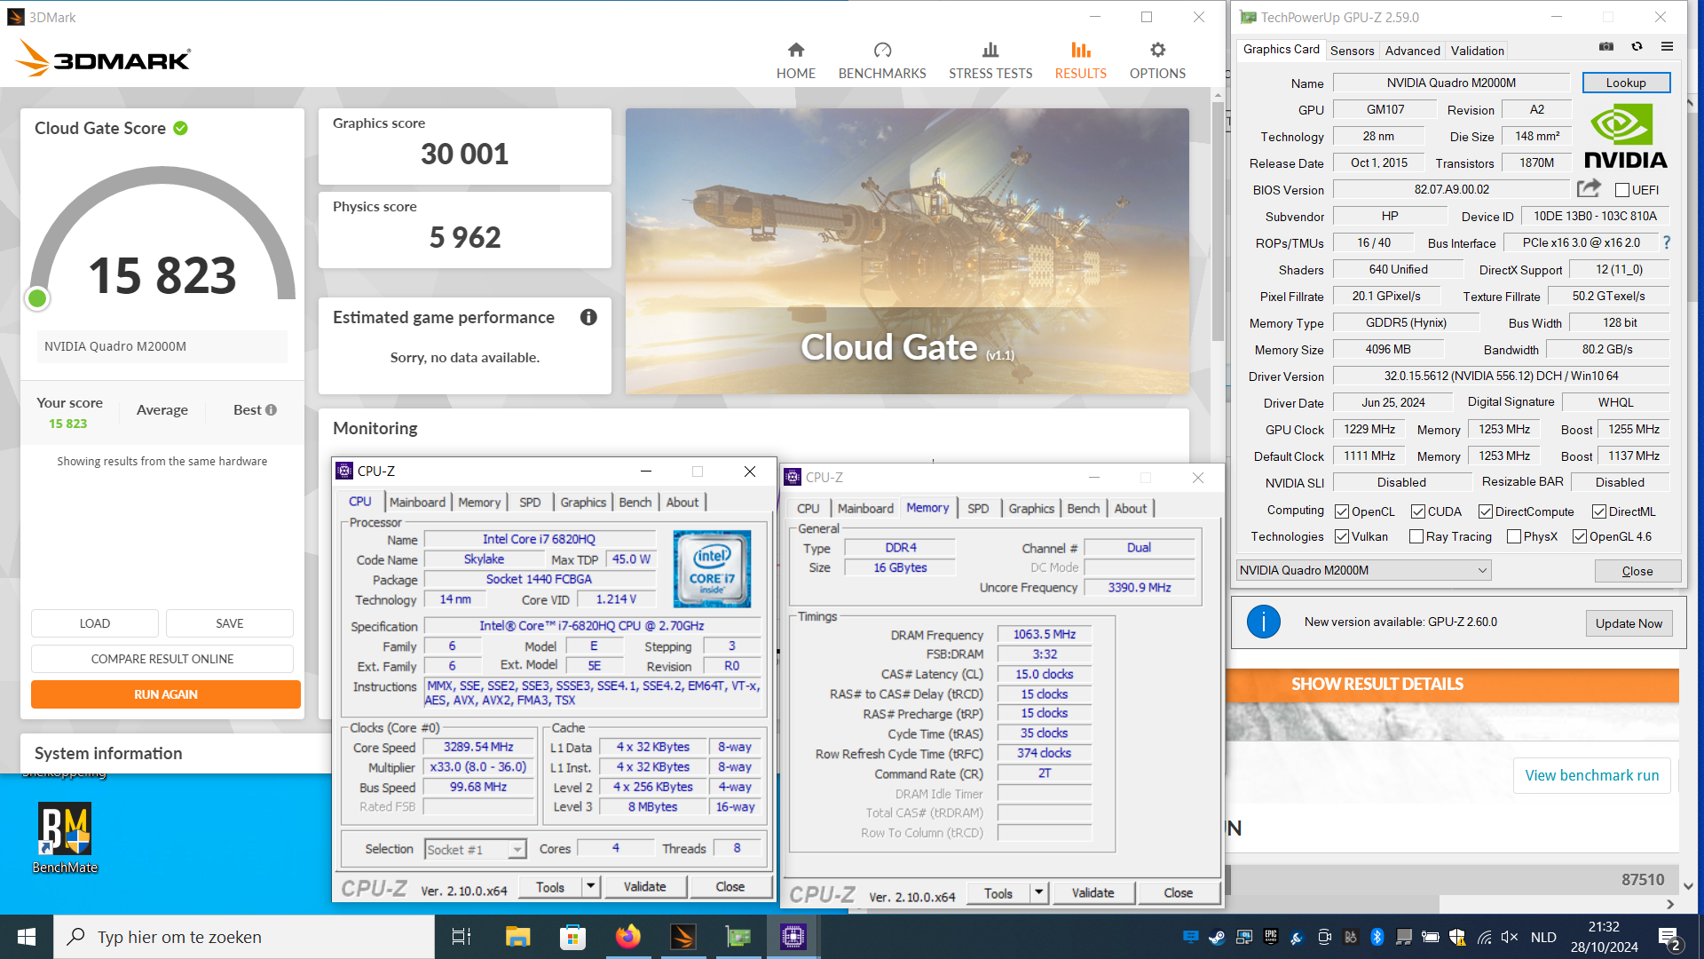Click the NVIDIA logo in GPU-Z
Image resolution: width=1704 pixels, height=959 pixels.
pyautogui.click(x=1626, y=136)
